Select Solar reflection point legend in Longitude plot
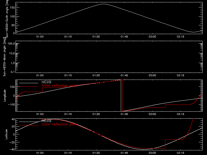Image resolution: width=207 pixels, height=155 pixels. point(60,86)
